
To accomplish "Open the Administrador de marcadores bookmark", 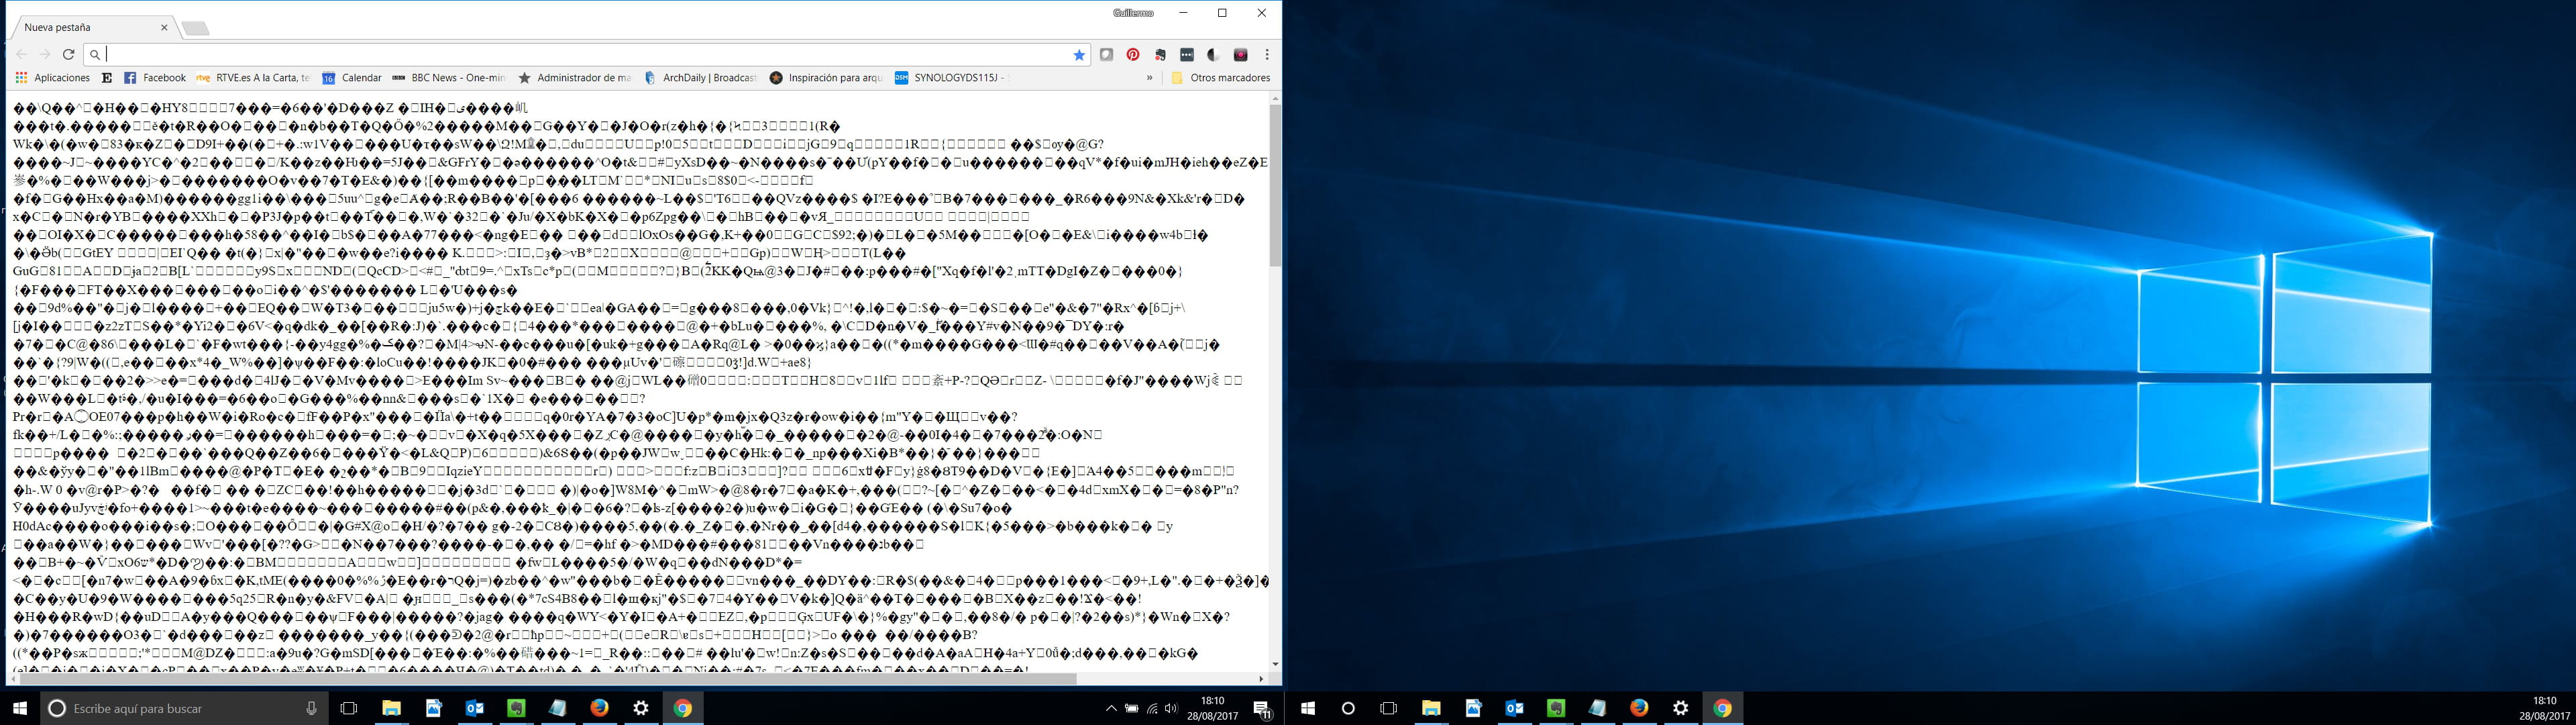I will pos(575,78).
